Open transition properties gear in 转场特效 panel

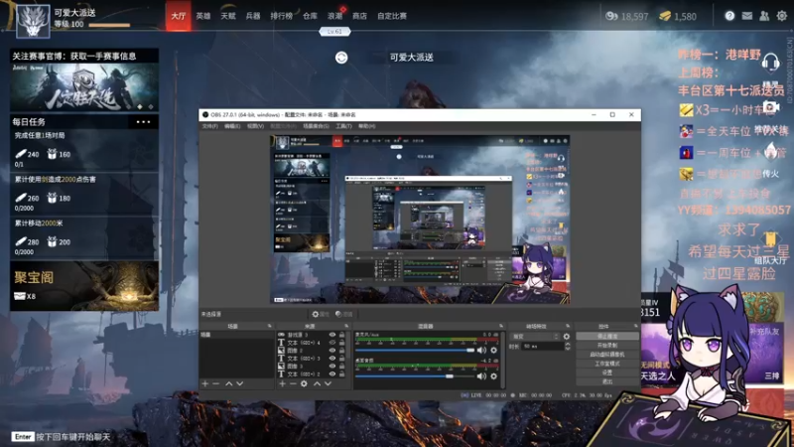tap(567, 336)
